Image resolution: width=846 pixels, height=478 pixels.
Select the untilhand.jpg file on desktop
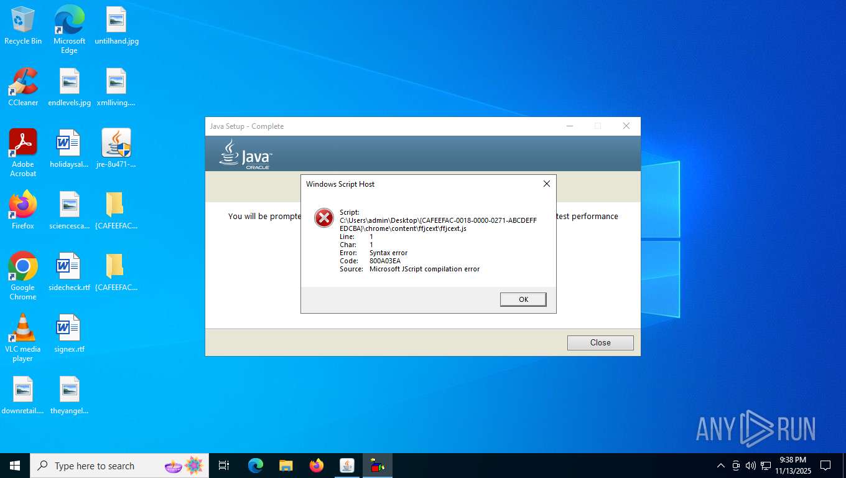click(x=116, y=26)
